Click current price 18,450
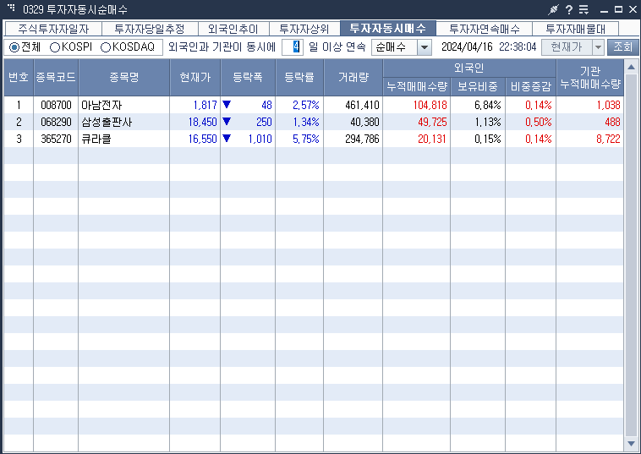Image resolution: width=641 pixels, height=454 pixels. 203,122
